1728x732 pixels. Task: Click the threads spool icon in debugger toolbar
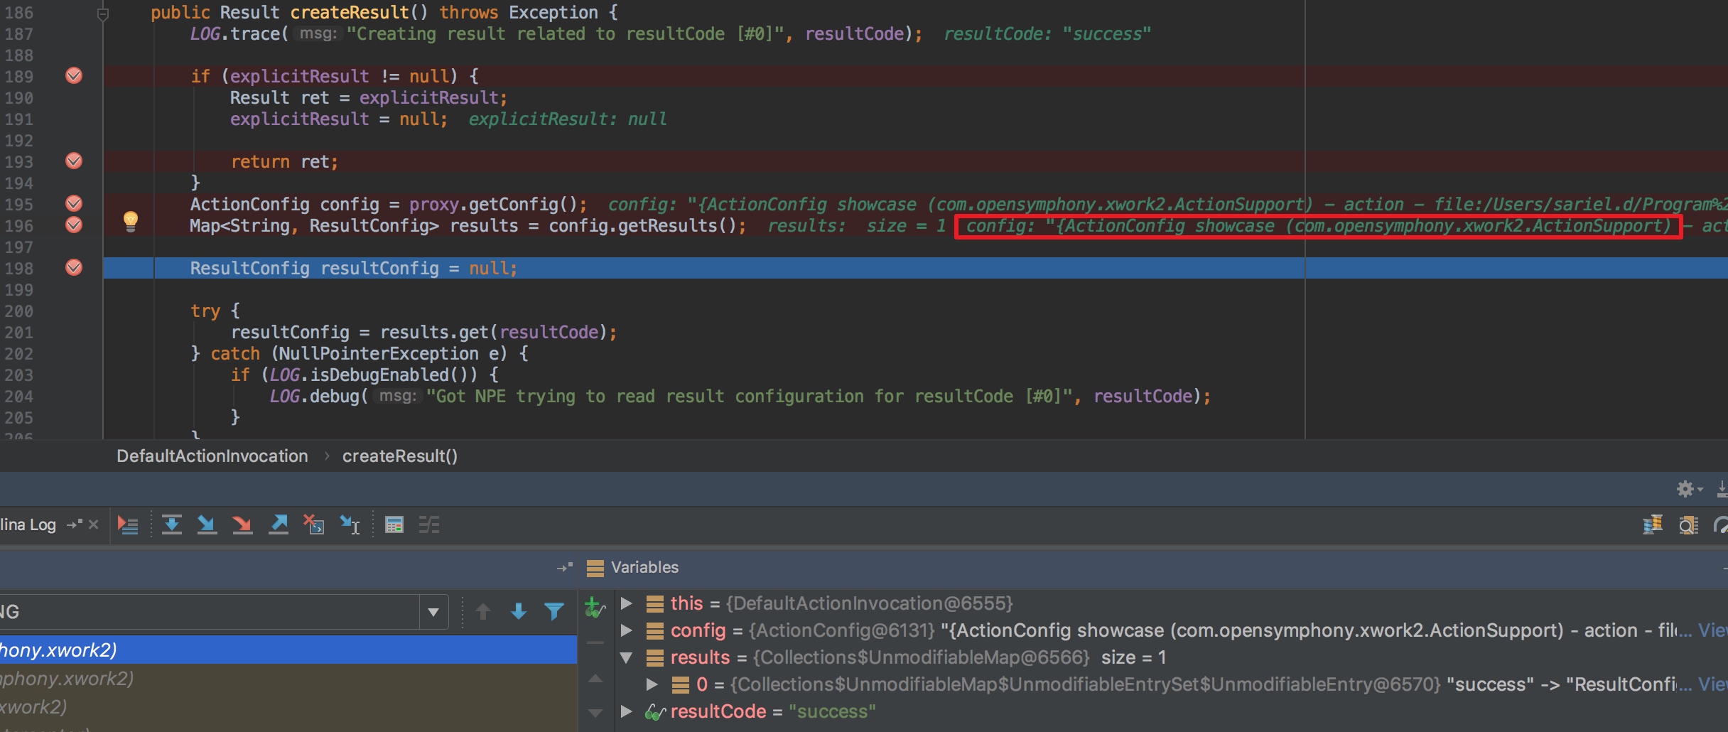coord(1653,525)
